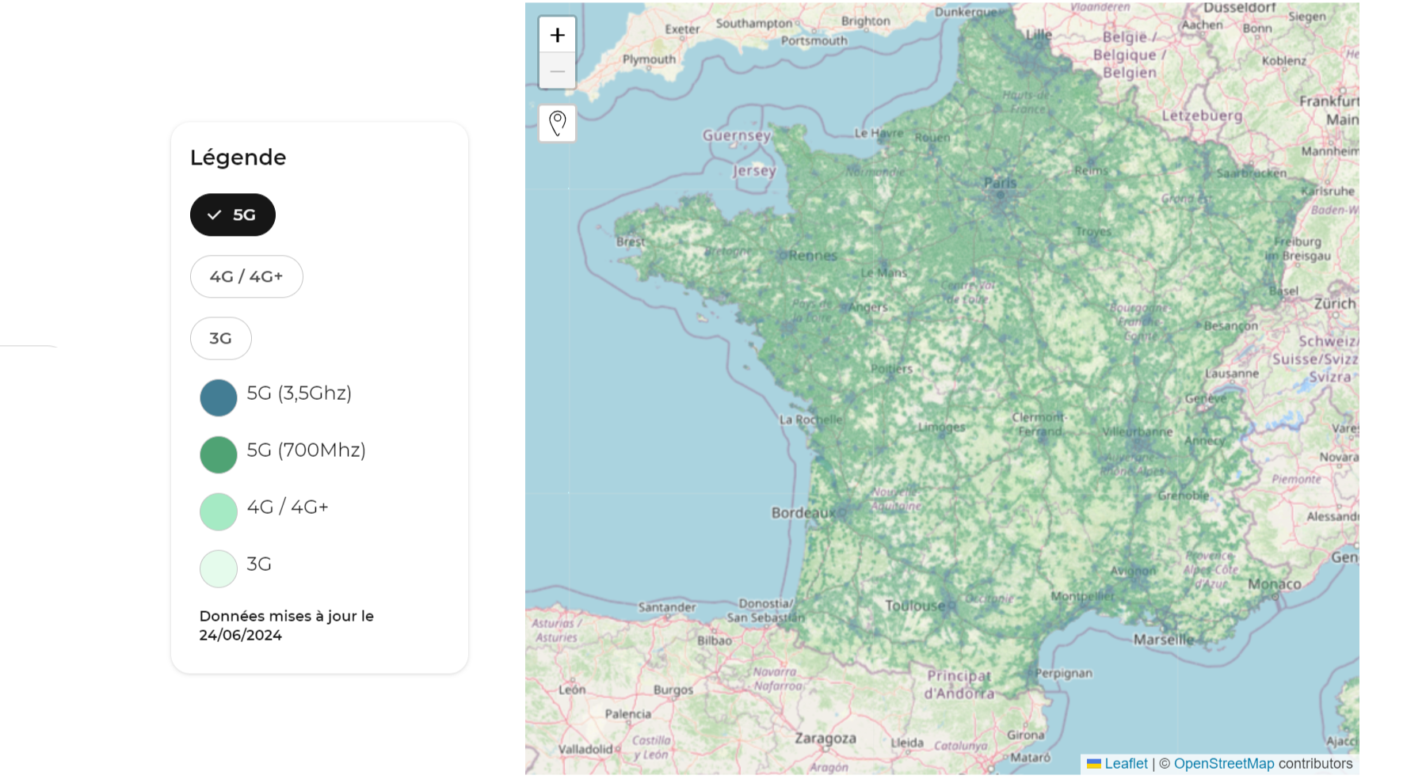Zoom out of the map
The height and width of the screenshot is (779, 1426).
[x=558, y=70]
